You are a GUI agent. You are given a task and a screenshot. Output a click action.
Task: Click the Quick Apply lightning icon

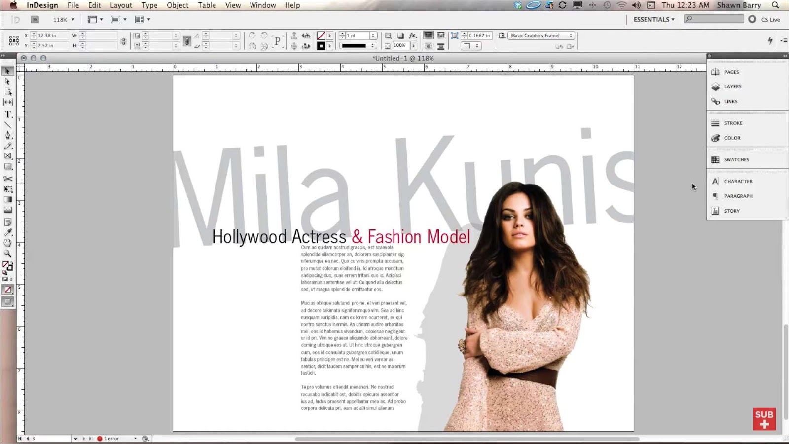tap(770, 40)
